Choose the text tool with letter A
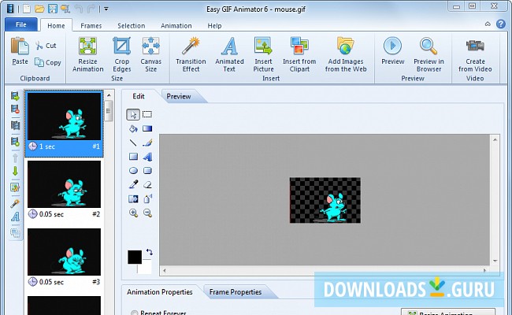The image size is (512, 315). (147, 157)
